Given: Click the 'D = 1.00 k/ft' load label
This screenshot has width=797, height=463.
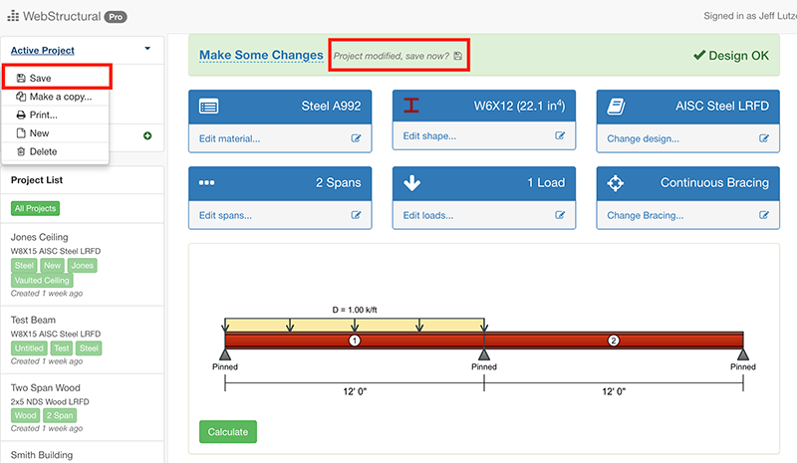Looking at the screenshot, I should (355, 310).
